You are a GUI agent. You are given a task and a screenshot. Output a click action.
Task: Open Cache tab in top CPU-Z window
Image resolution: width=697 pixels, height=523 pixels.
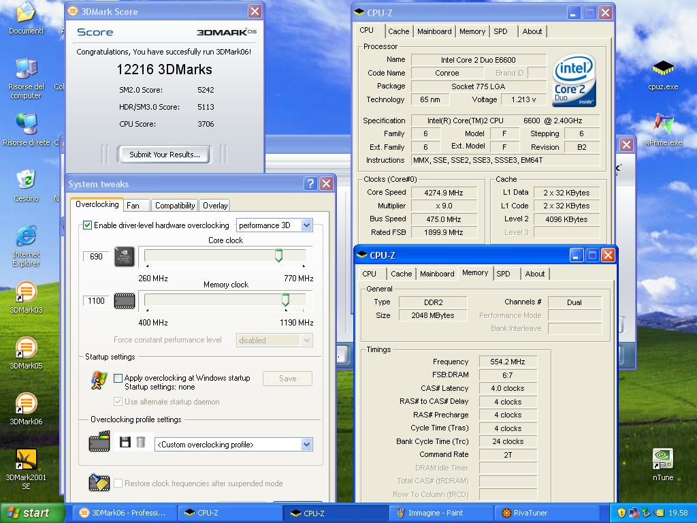point(398,31)
